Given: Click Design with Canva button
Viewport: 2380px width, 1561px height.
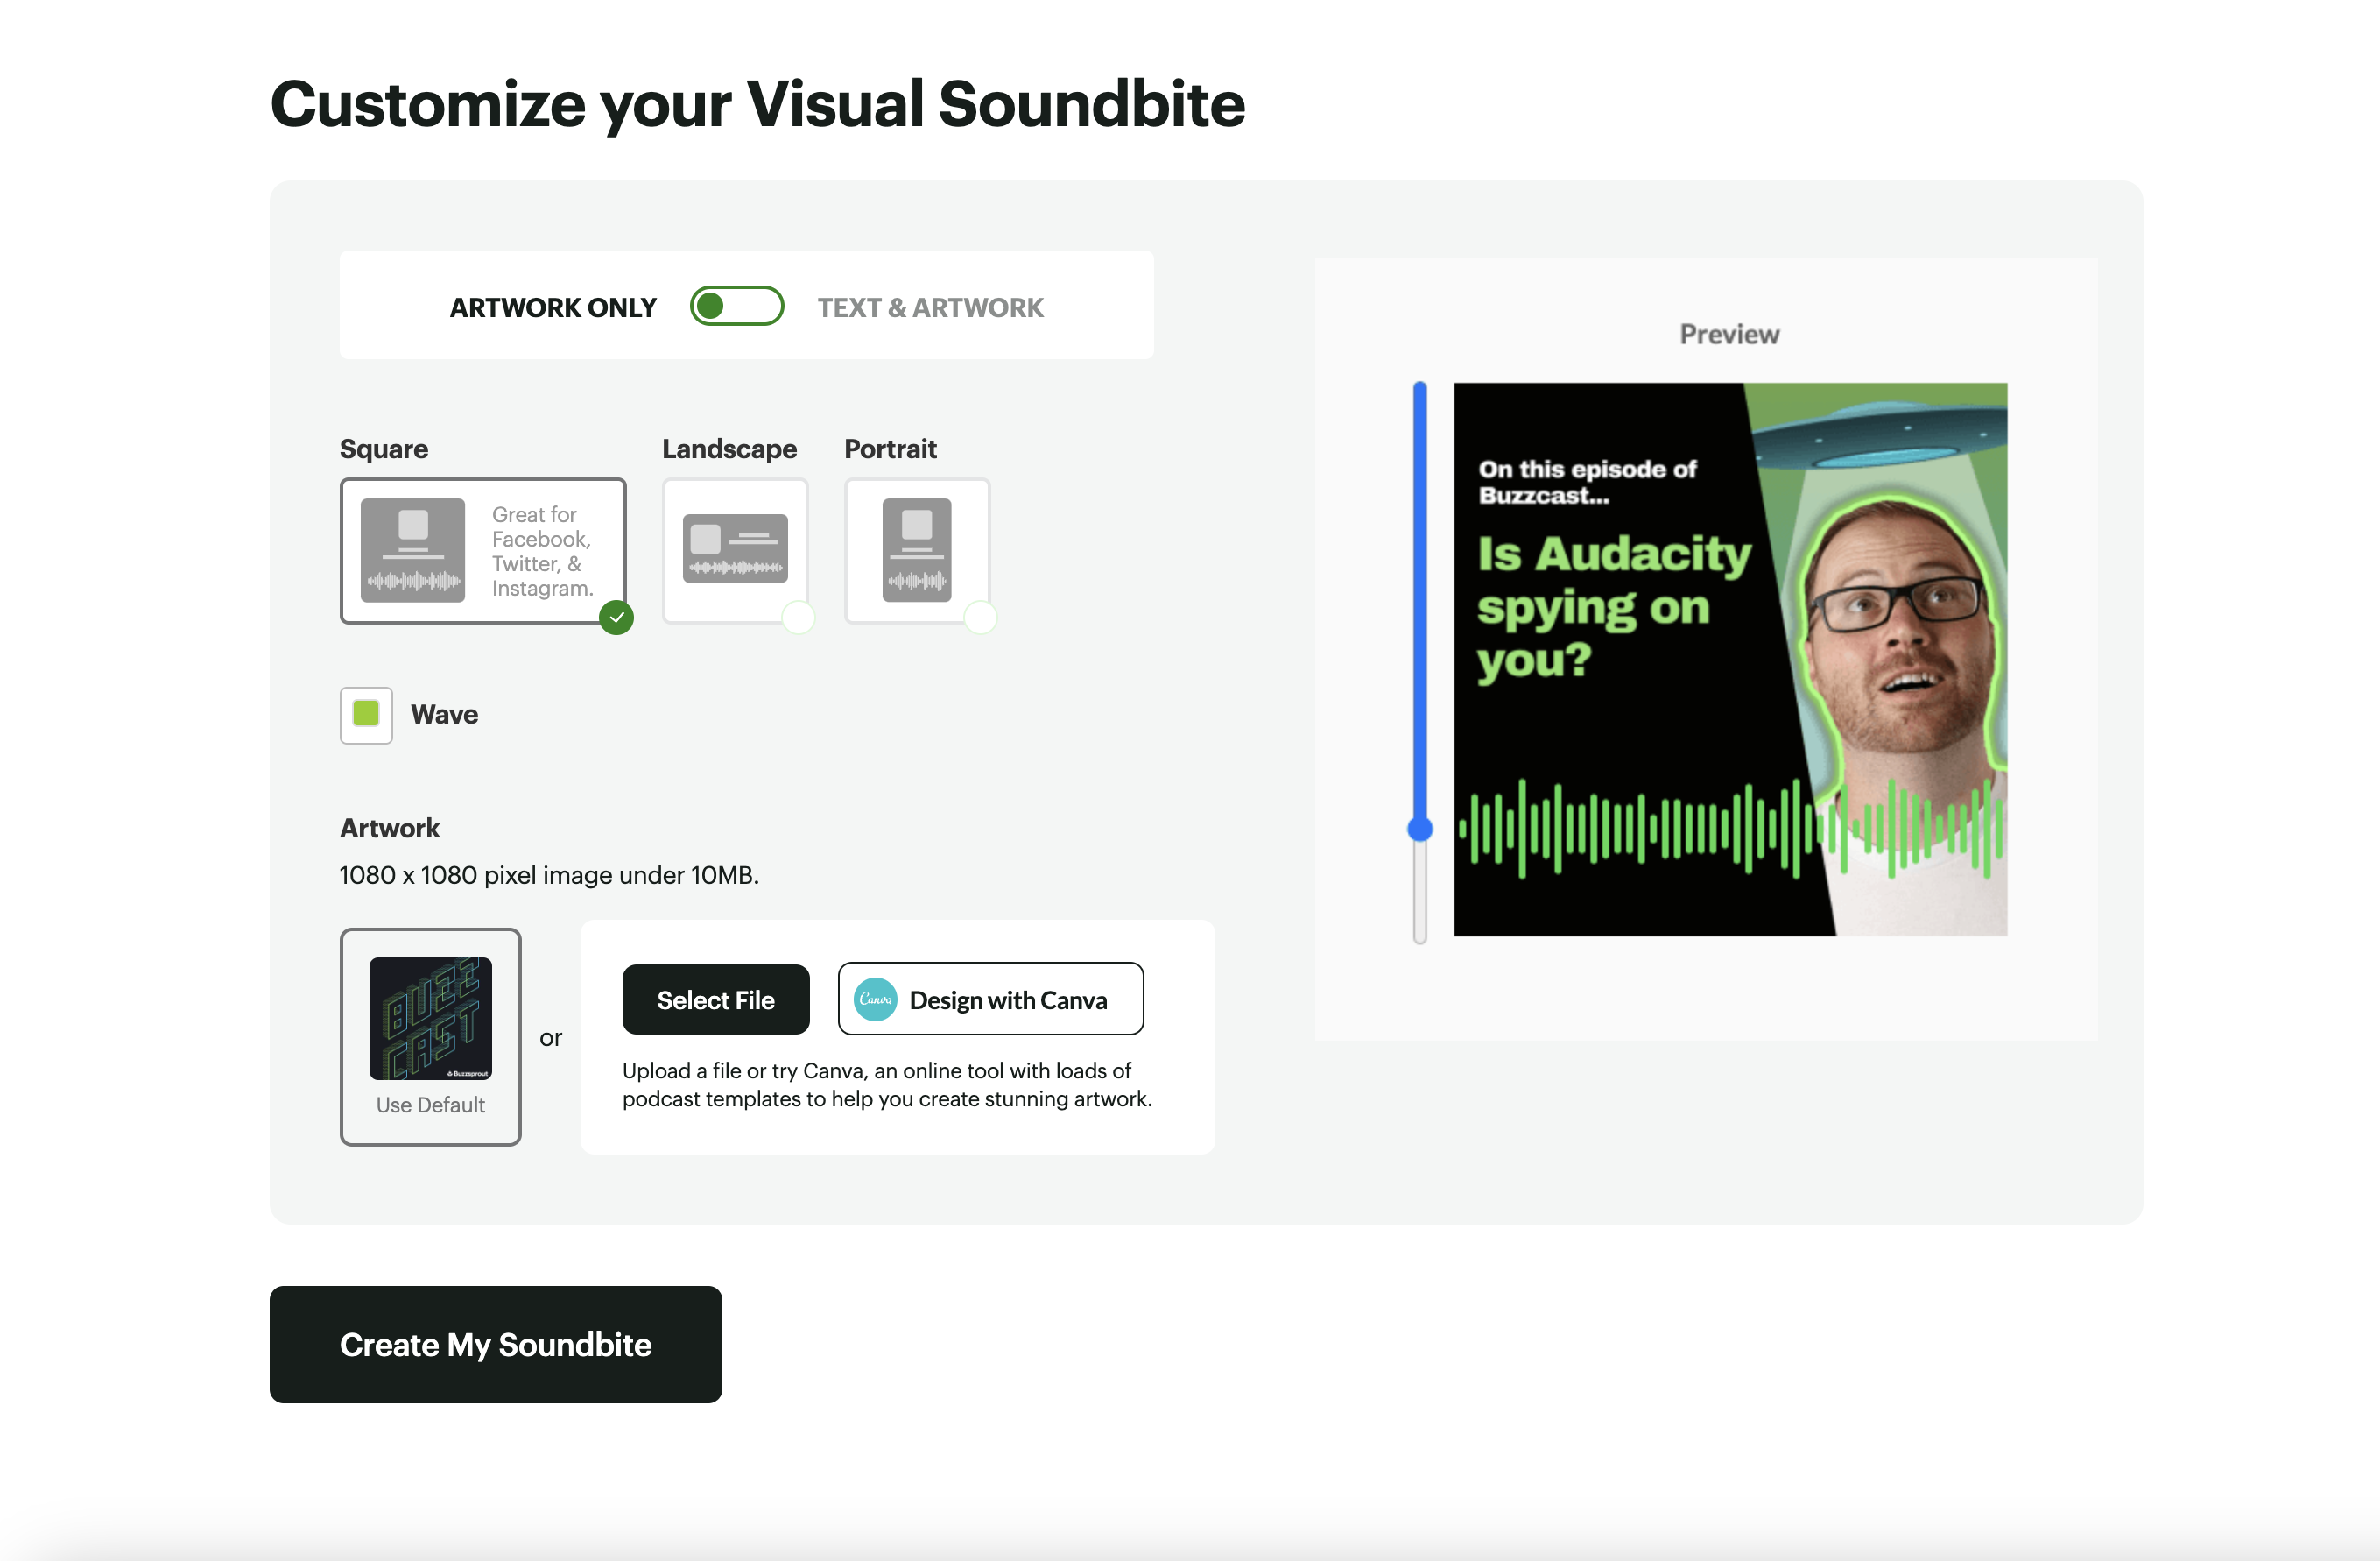Looking at the screenshot, I should tap(990, 999).
